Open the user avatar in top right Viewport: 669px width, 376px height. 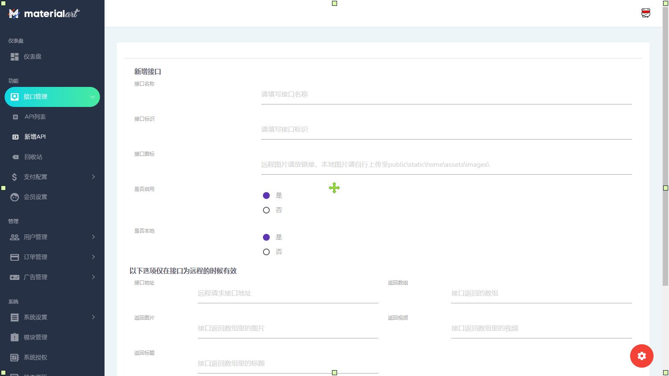tap(646, 13)
